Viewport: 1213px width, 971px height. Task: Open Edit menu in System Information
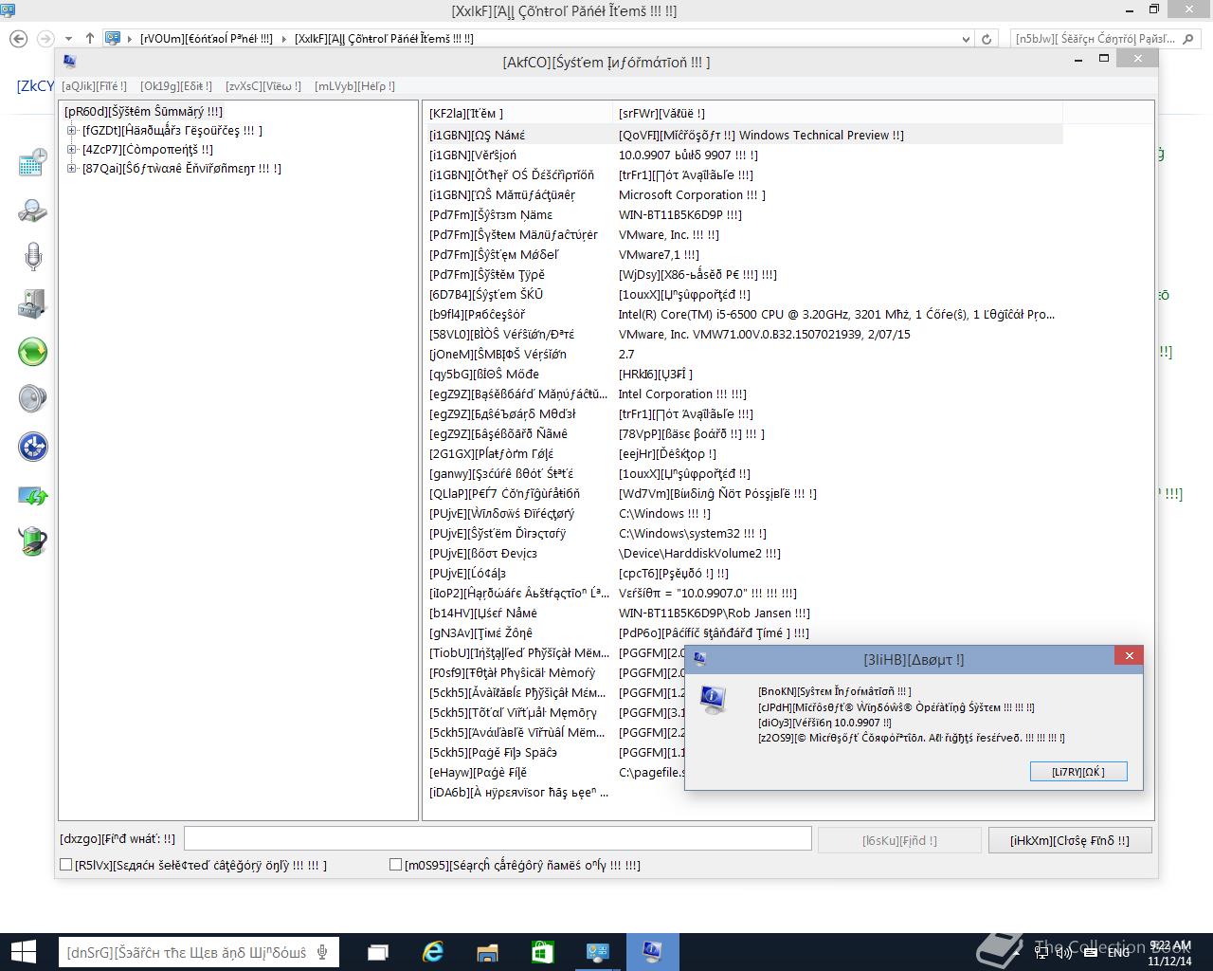point(176,86)
